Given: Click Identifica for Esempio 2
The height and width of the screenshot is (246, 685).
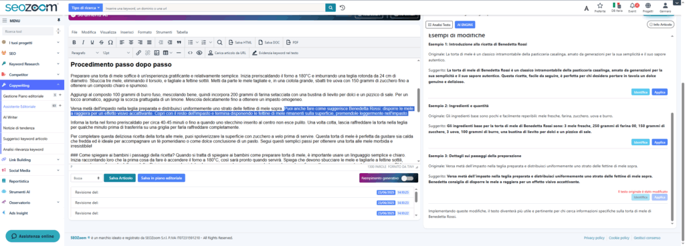Looking at the screenshot, I should click(641, 142).
